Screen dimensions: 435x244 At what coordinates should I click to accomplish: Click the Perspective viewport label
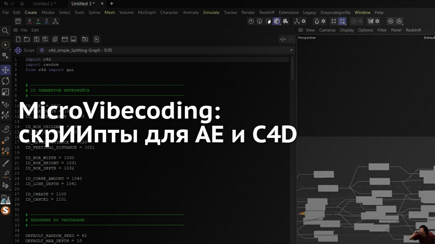coord(307,38)
